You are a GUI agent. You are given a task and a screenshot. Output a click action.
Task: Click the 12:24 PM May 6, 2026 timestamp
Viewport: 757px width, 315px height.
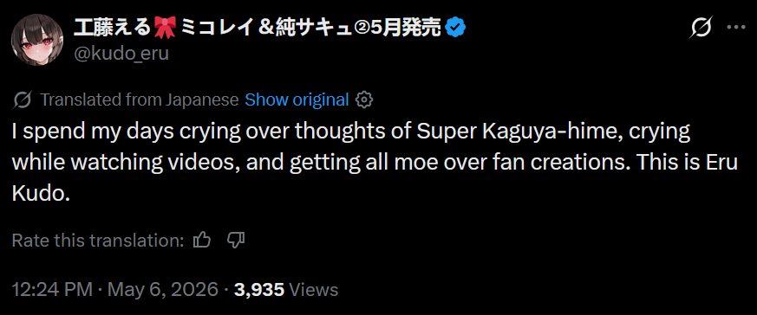coord(114,290)
